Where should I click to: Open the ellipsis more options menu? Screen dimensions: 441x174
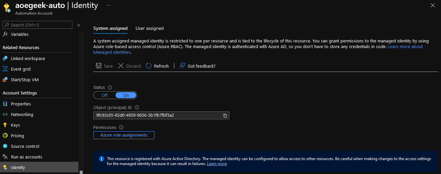point(109,5)
